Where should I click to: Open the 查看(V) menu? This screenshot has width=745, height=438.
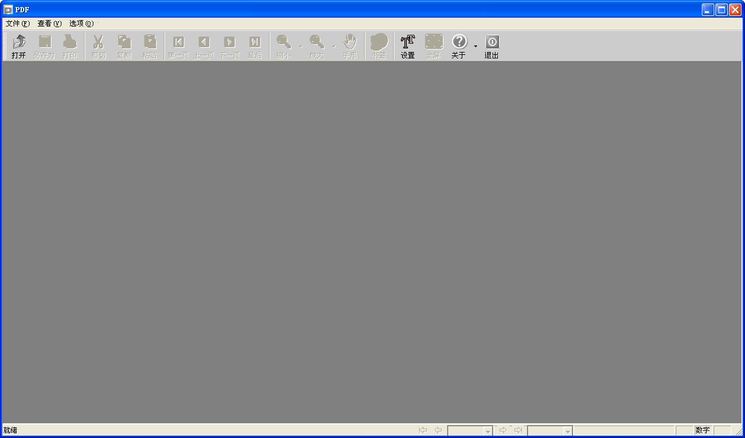tap(50, 24)
